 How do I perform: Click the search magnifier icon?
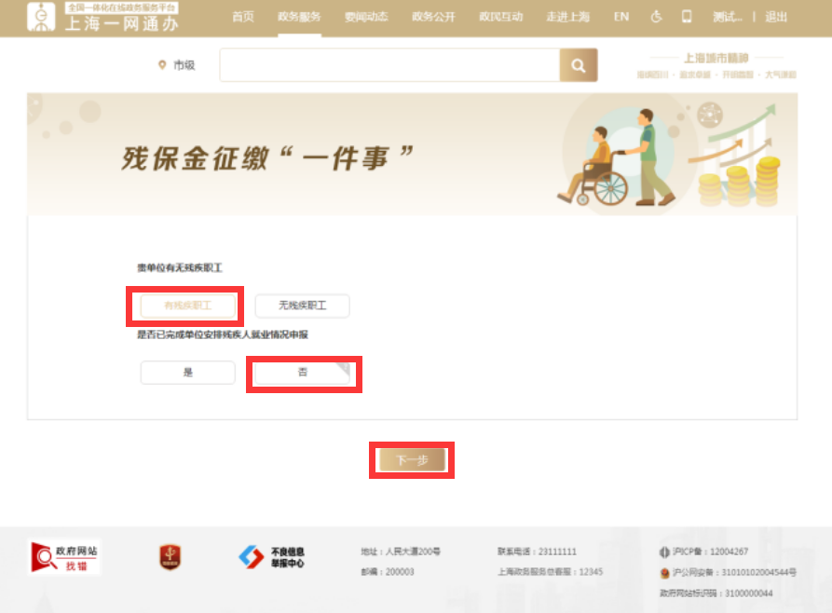click(578, 65)
